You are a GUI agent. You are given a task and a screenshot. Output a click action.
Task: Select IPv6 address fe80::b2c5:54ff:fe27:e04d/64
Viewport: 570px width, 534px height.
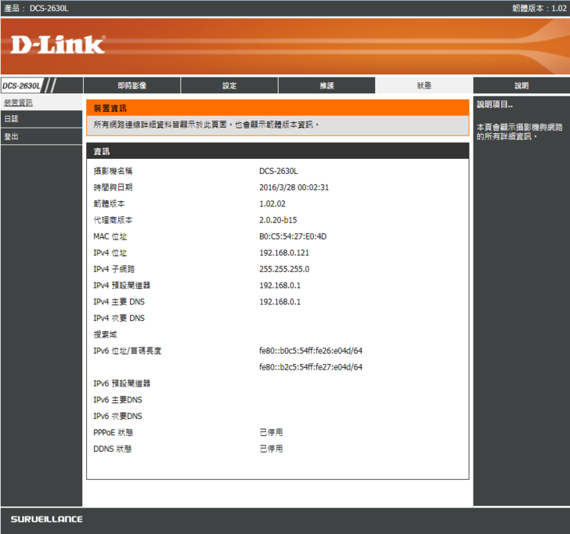[x=310, y=367]
